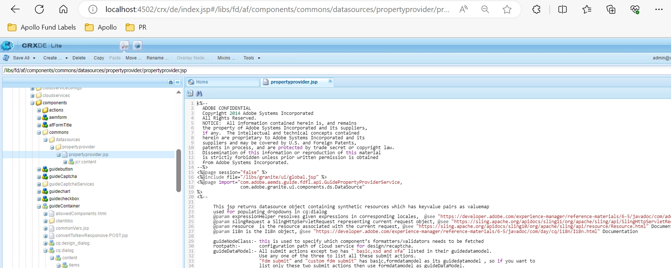
Task: Collapse the propertyprovider folder node
Action: [x=52, y=147]
